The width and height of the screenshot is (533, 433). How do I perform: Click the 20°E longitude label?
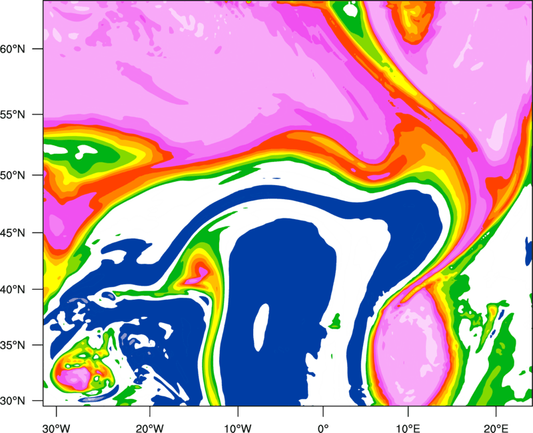(x=496, y=428)
